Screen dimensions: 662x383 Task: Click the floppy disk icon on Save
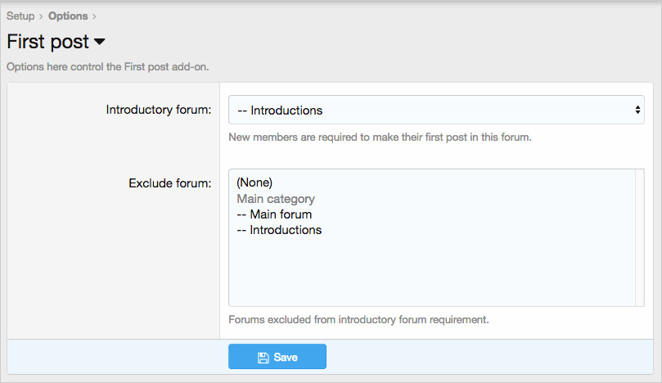coord(263,358)
